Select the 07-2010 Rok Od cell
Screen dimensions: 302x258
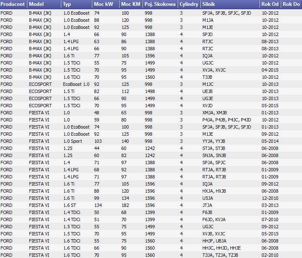pyautogui.click(x=270, y=220)
